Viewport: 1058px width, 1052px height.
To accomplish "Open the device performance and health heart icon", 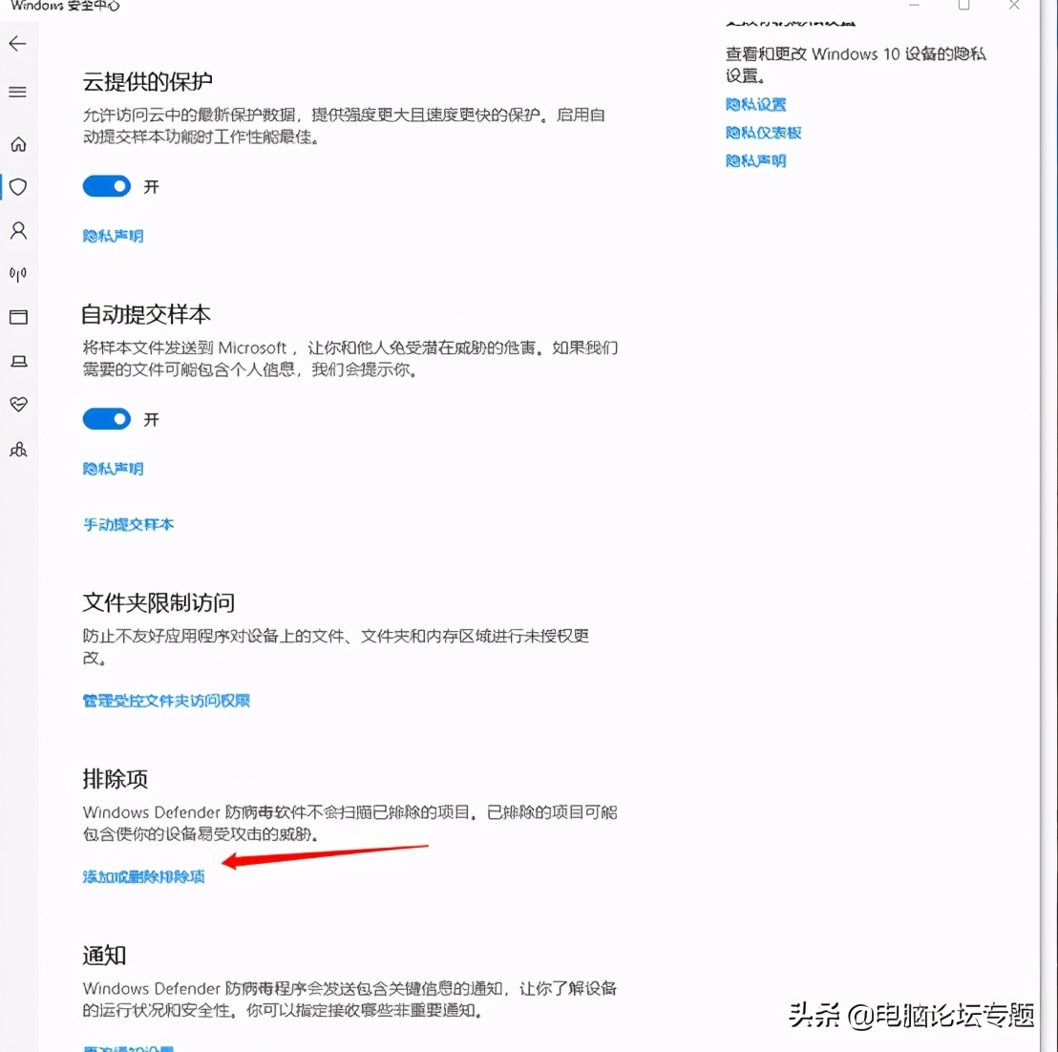I will (x=18, y=404).
